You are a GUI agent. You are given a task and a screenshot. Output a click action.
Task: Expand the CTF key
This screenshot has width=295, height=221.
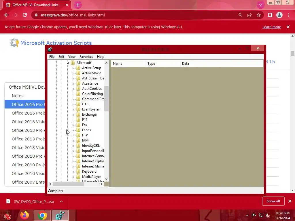tap(73, 104)
